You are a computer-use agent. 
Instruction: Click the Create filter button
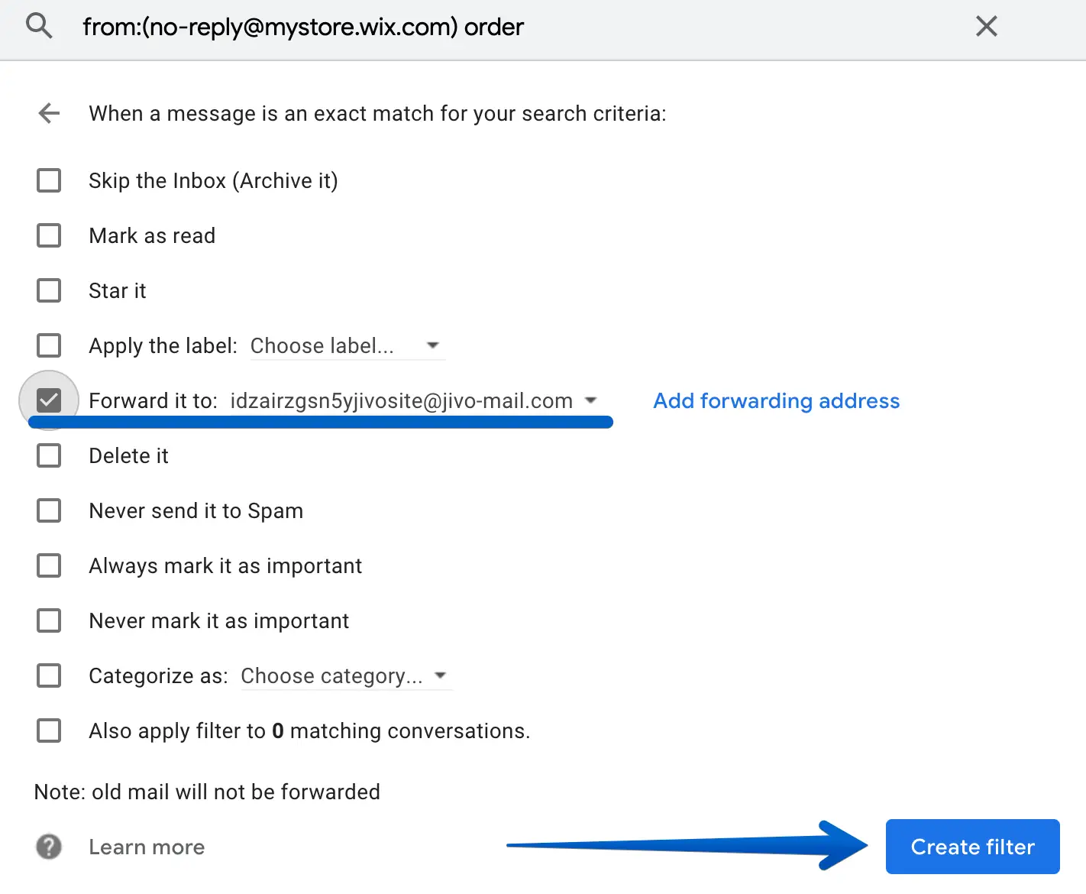click(x=972, y=847)
